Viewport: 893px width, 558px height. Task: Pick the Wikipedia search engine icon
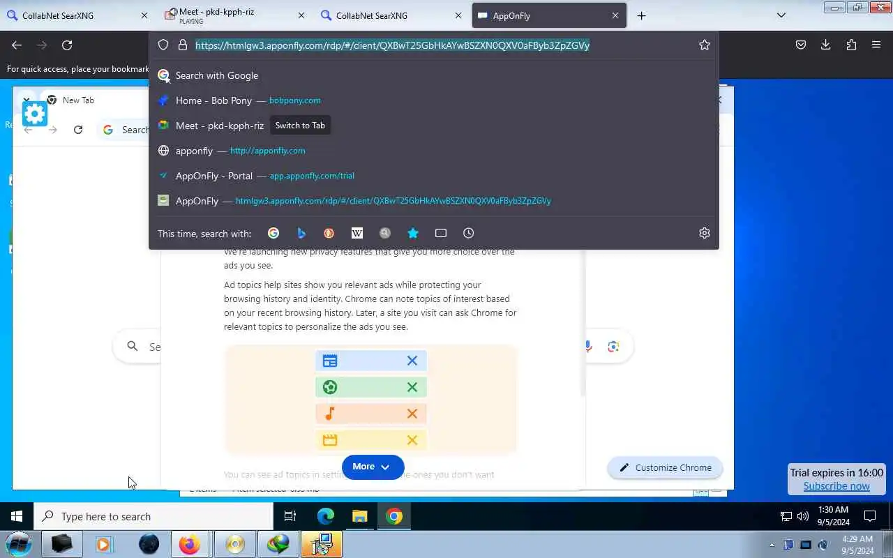coord(357,233)
